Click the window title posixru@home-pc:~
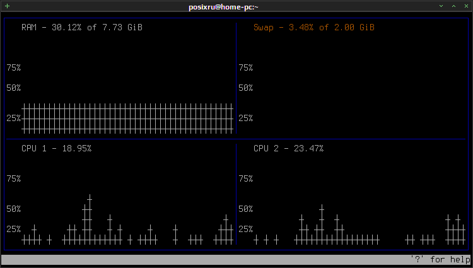473x268 pixels. 223,7
